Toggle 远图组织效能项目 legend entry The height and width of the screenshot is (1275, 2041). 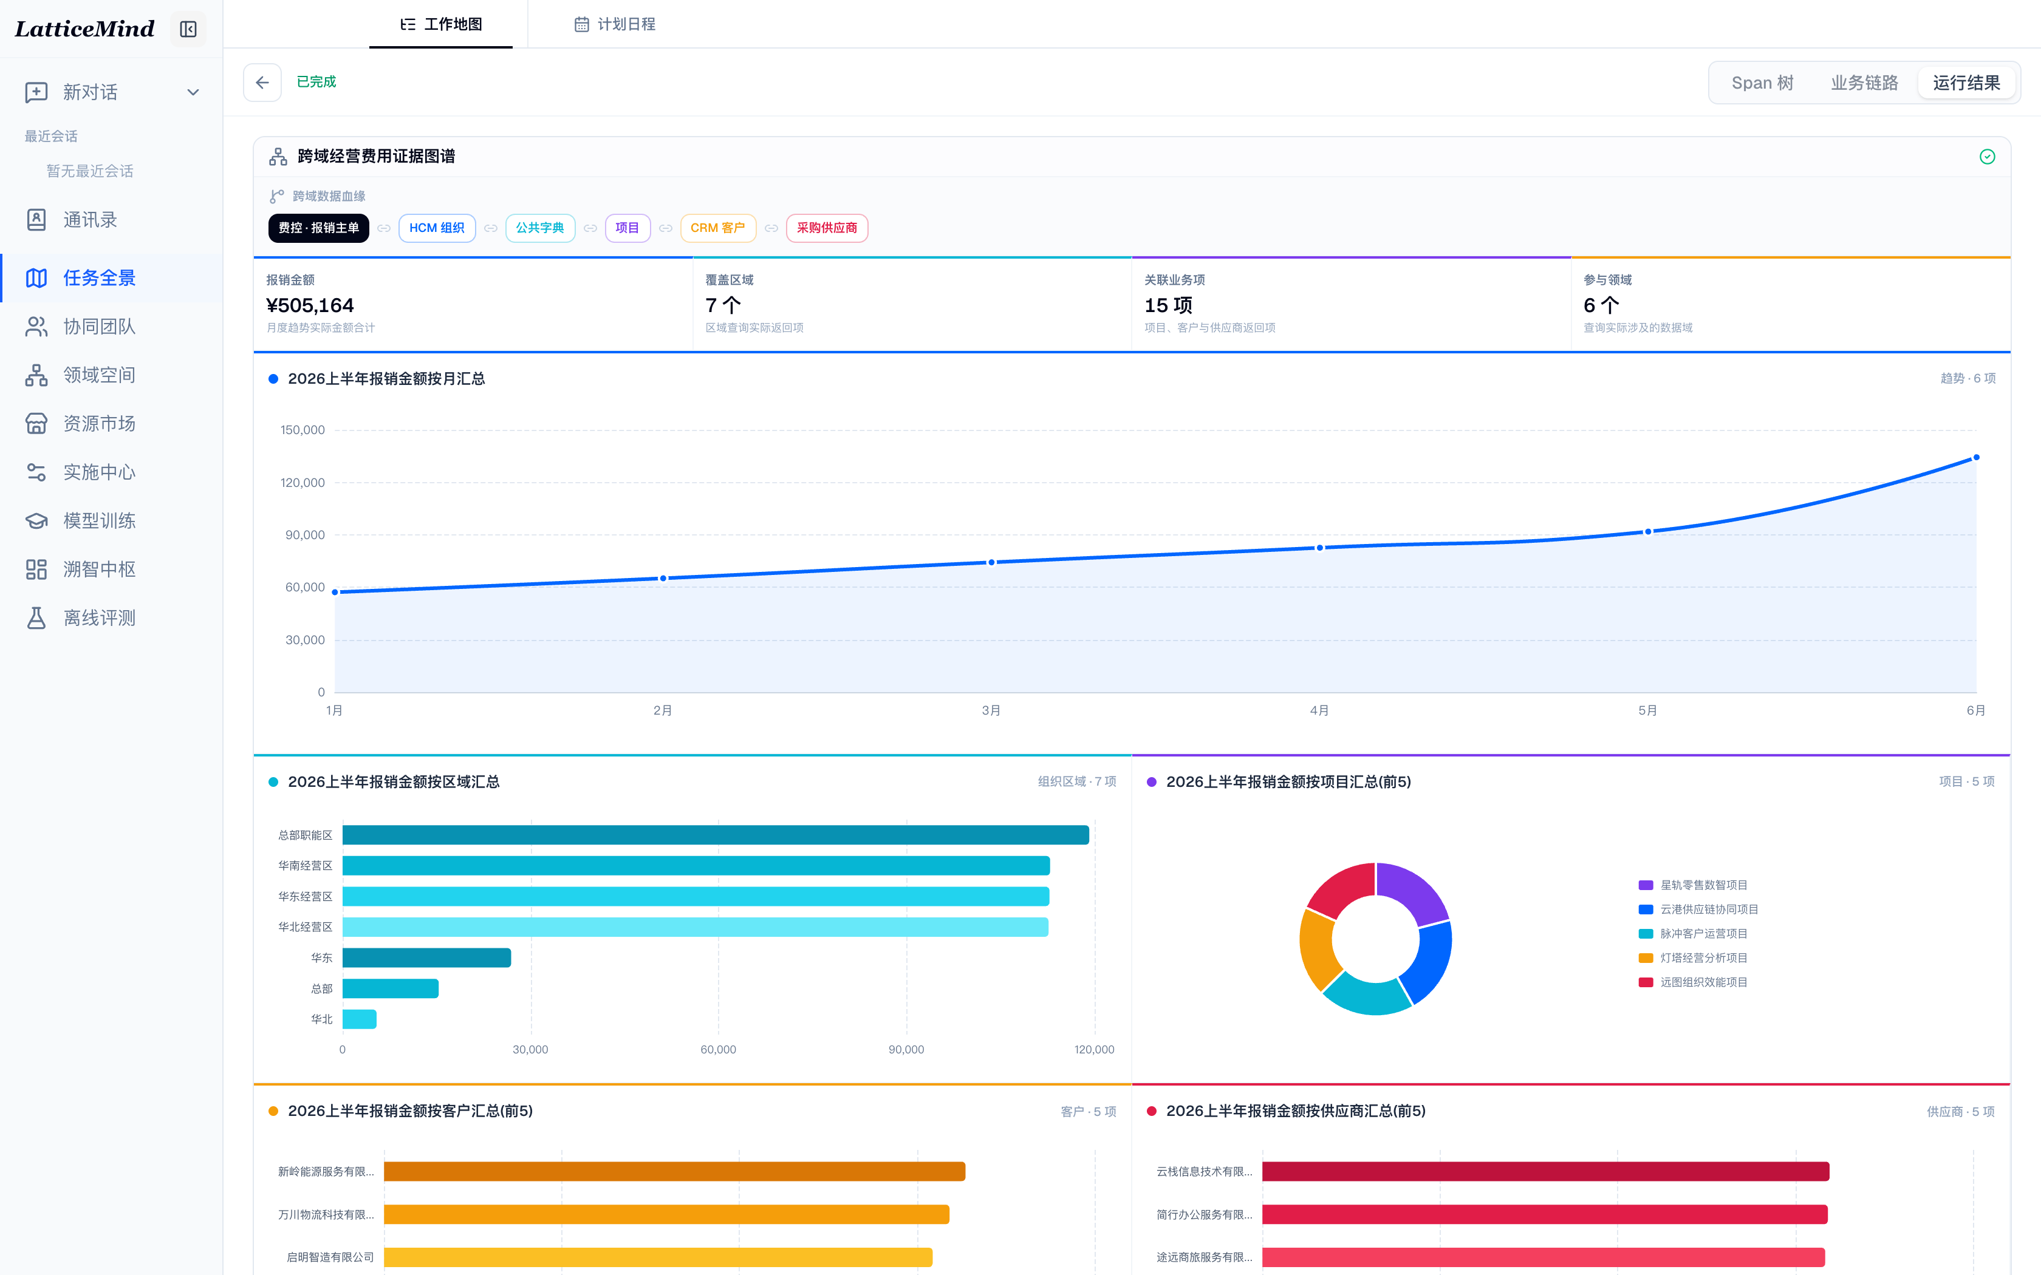(1693, 982)
